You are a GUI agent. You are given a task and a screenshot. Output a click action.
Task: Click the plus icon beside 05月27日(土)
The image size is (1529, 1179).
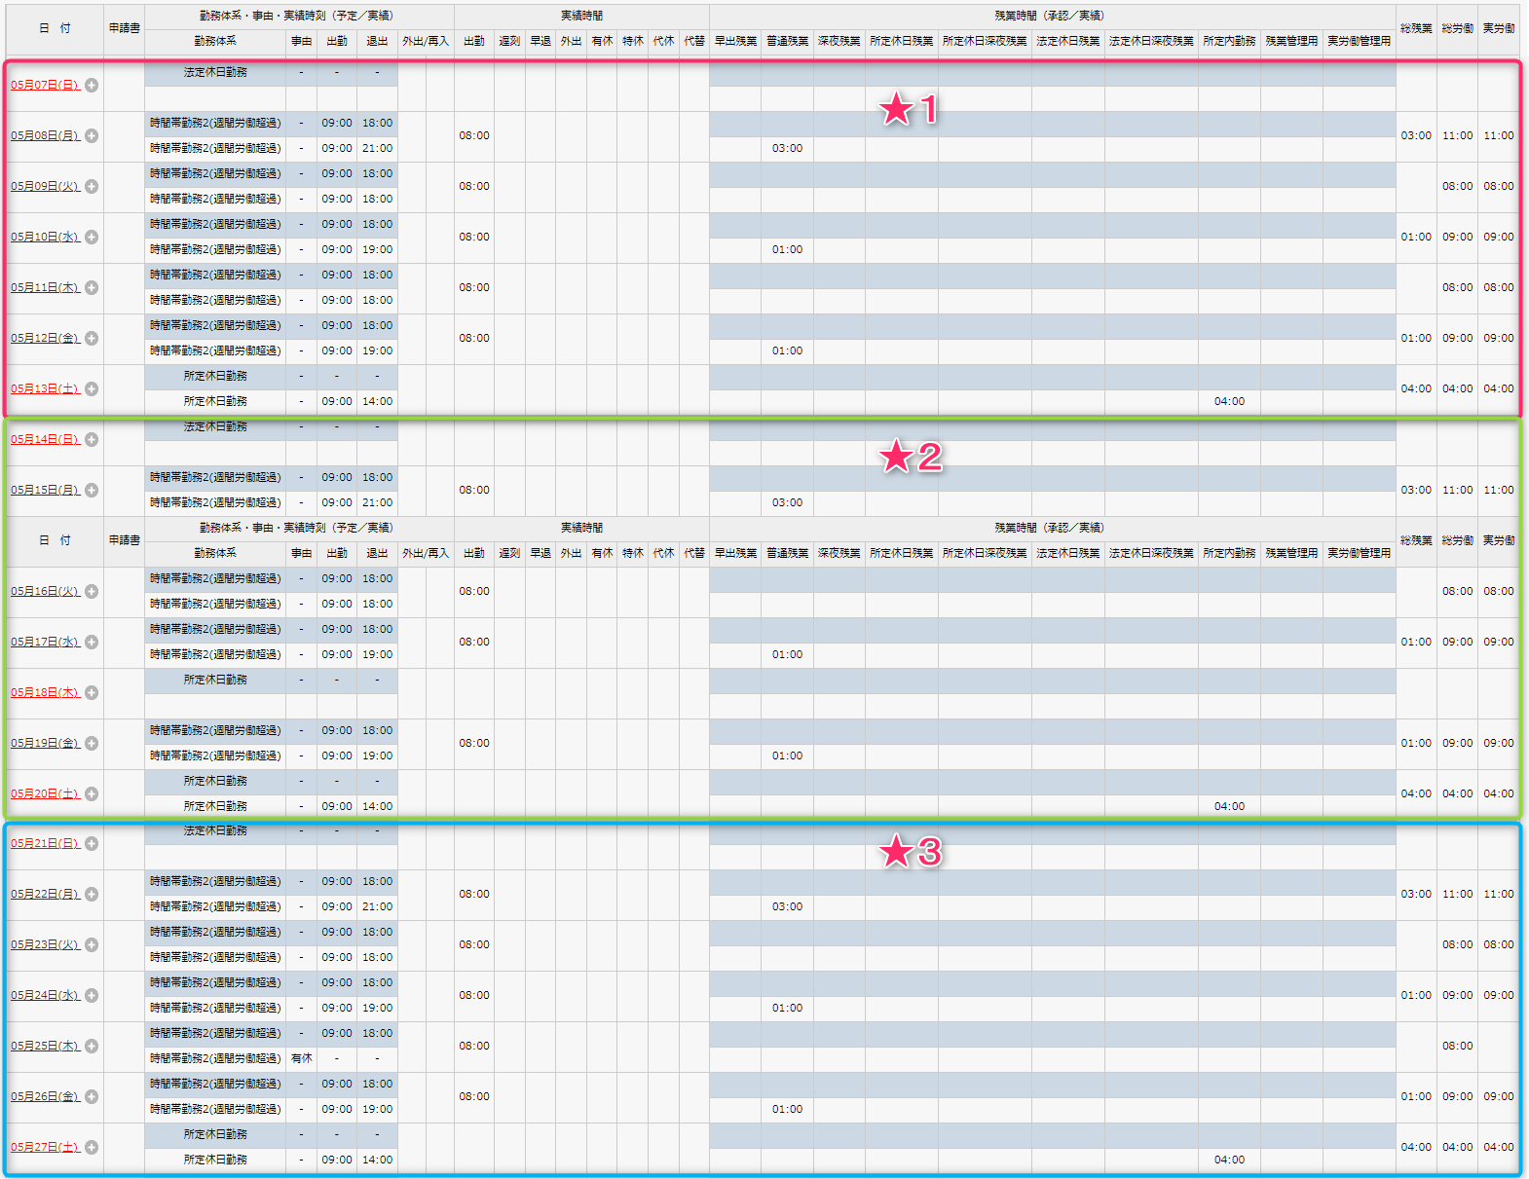tap(92, 1148)
